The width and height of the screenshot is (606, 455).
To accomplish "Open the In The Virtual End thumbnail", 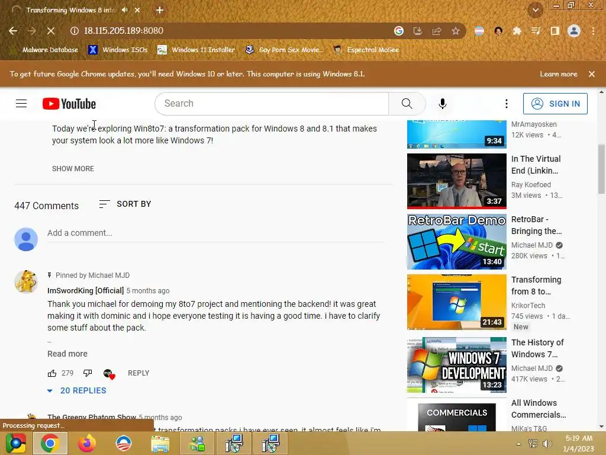I will (x=457, y=181).
